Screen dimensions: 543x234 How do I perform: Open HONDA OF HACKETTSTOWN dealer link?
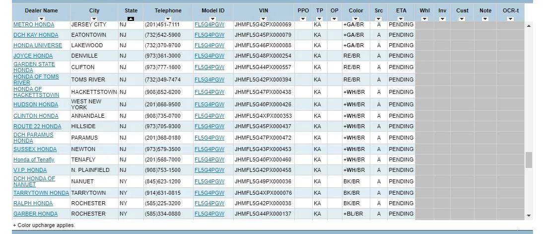36,92
